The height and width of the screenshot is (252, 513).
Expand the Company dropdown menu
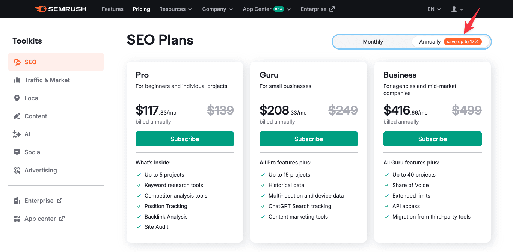click(x=217, y=9)
